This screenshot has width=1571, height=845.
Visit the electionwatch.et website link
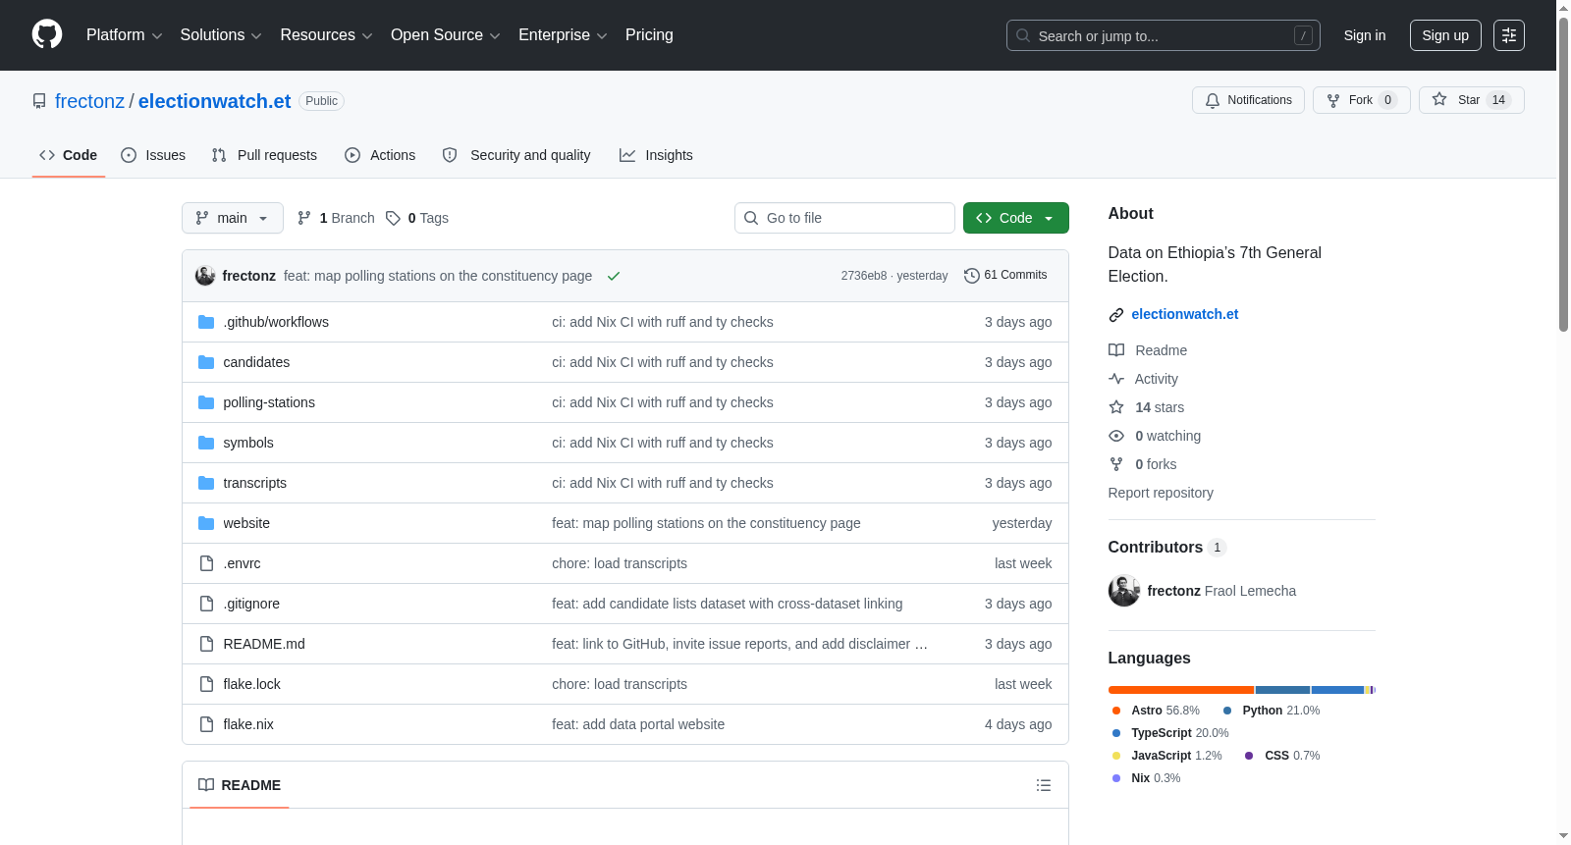pos(1184,314)
